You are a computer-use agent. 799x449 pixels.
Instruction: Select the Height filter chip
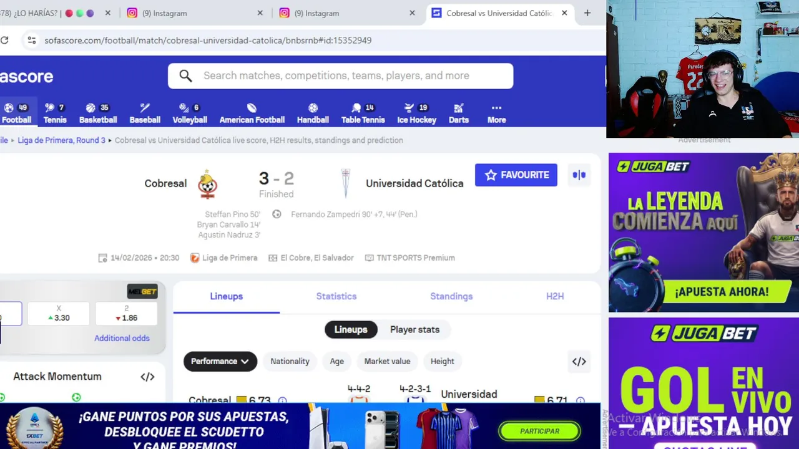click(x=442, y=361)
